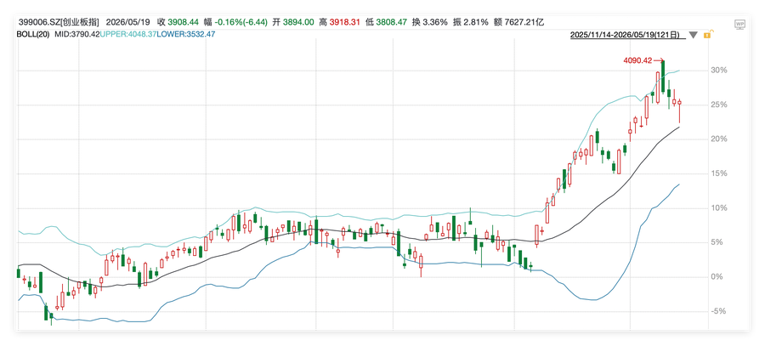The width and height of the screenshot is (765, 346).
Task: Click the 30% axis label
Action: pyautogui.click(x=720, y=71)
